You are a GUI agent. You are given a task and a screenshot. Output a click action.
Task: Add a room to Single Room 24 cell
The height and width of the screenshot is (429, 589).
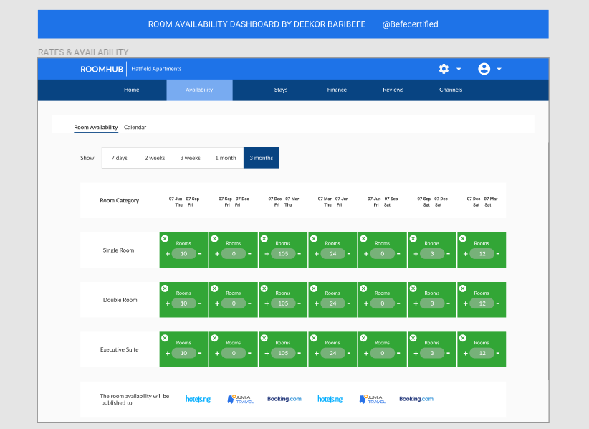click(x=316, y=254)
